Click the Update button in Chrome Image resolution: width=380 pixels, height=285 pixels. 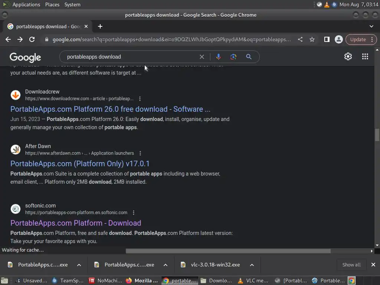(358, 39)
